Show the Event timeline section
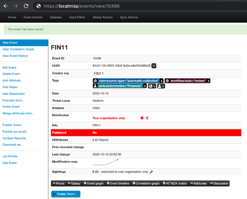The image size is (247, 199). click(118, 183)
